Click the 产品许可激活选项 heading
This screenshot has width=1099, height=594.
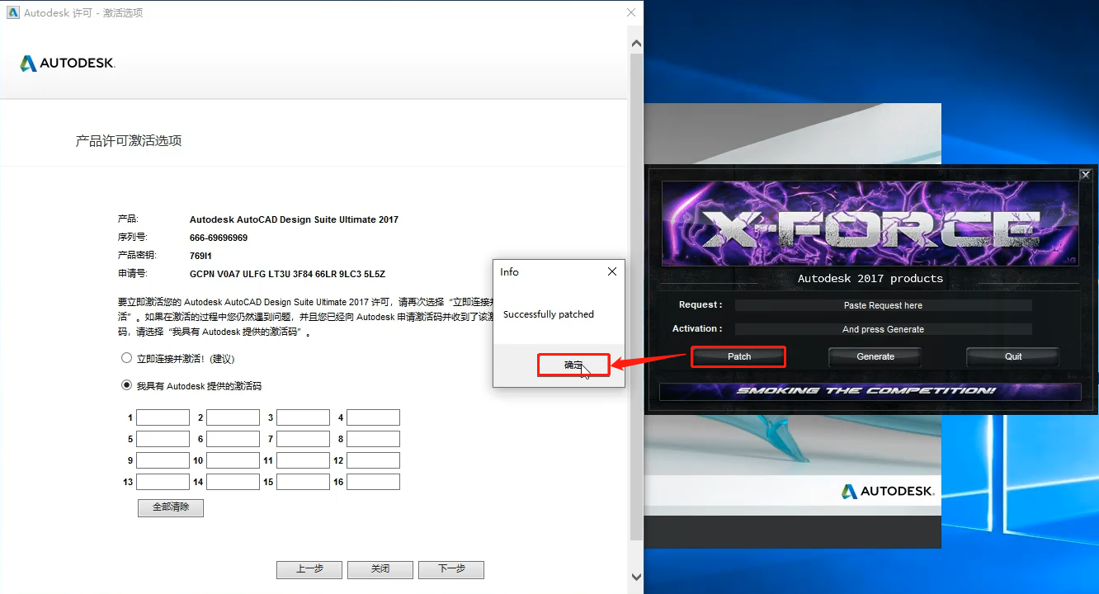point(129,141)
